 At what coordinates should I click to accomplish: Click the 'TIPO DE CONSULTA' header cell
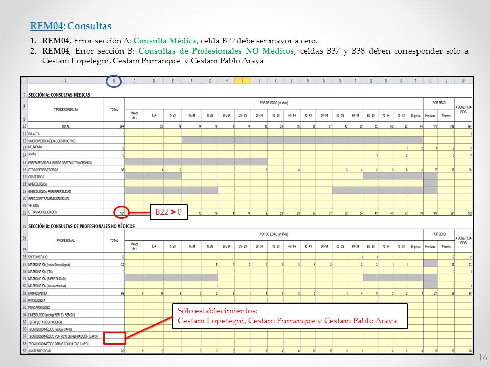[66, 110]
